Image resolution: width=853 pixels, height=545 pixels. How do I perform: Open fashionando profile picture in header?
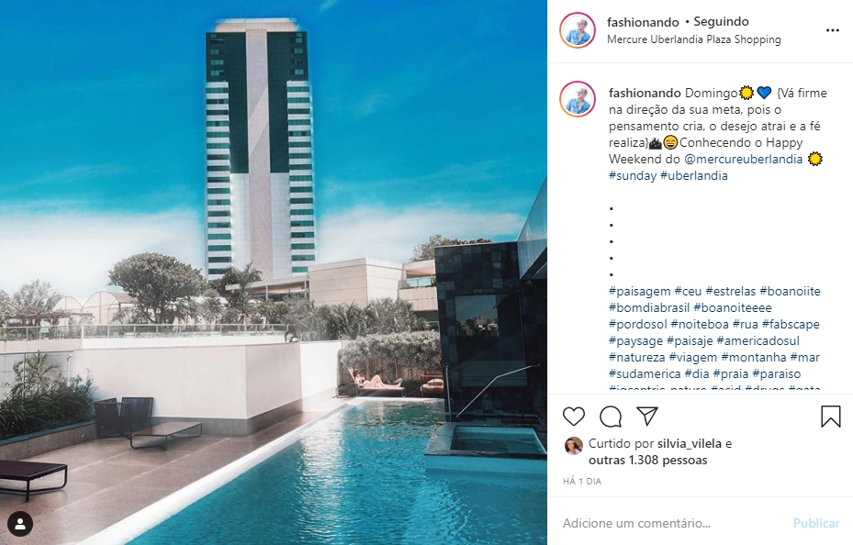point(578,30)
